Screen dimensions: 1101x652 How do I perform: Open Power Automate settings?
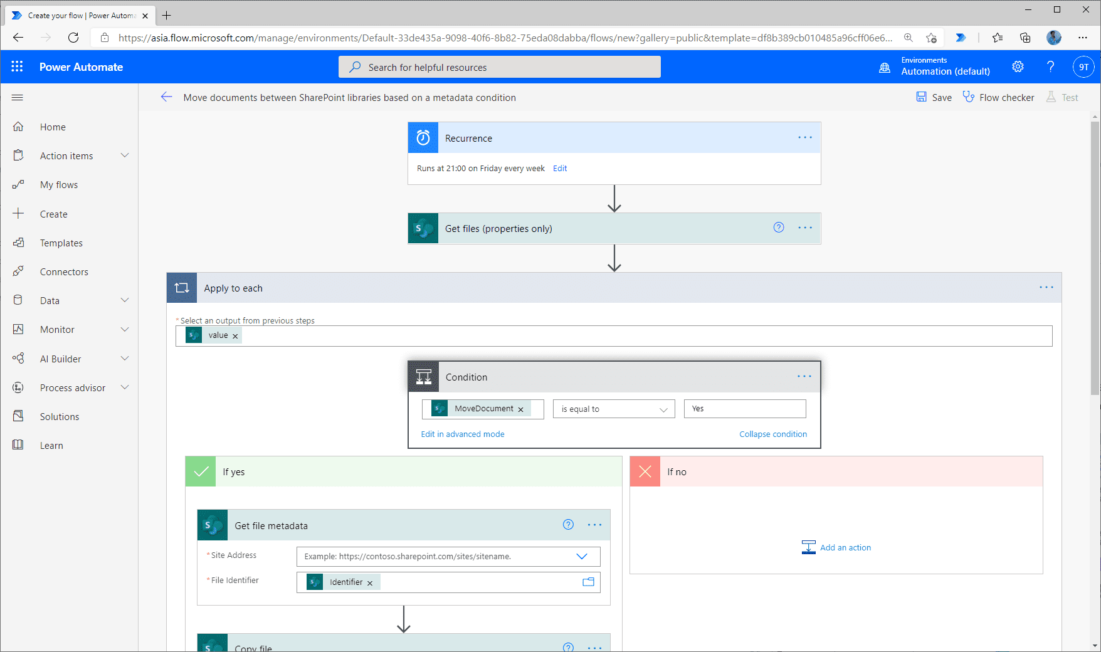pyautogui.click(x=1018, y=66)
